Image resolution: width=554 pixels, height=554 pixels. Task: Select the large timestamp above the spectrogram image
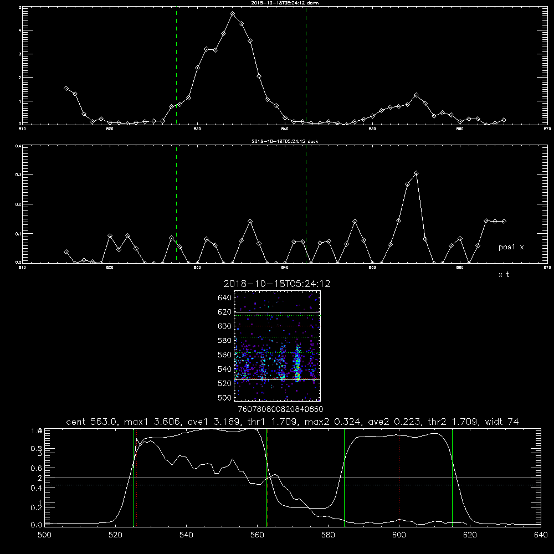click(x=277, y=284)
